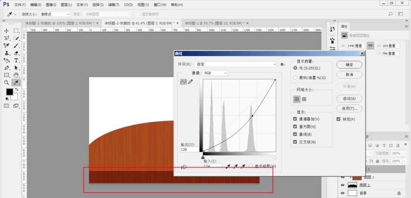The height and width of the screenshot is (198, 411).
Task: Open the 通道 RGB channel dropdown
Action: pyautogui.click(x=215, y=73)
